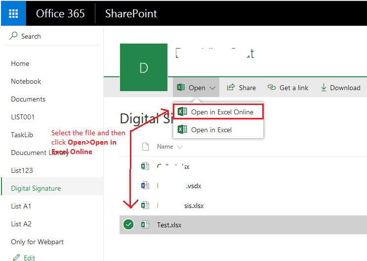
Task: Click the Download command
Action: [x=341, y=88]
